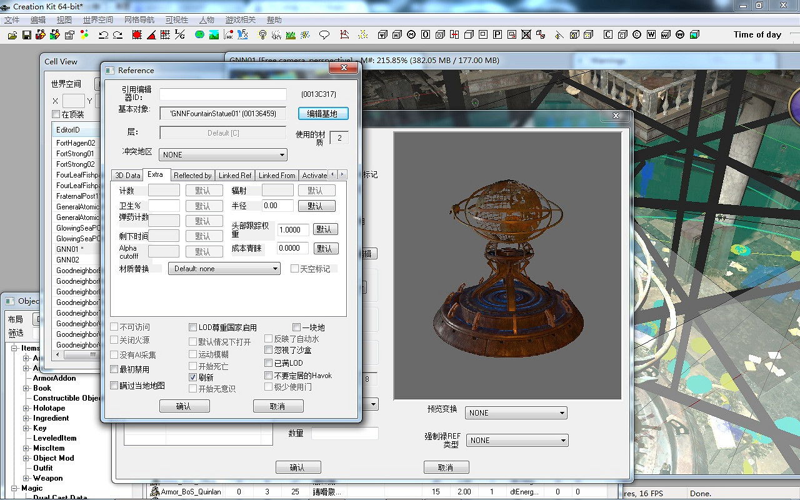Open the 世界空间 menu

coord(98,20)
